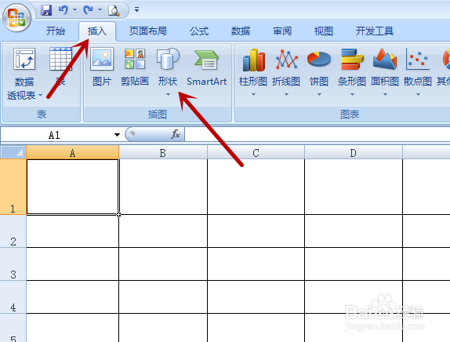450x342 pixels.
Task: Insert a Pie chart (饼图)
Action: 319,72
